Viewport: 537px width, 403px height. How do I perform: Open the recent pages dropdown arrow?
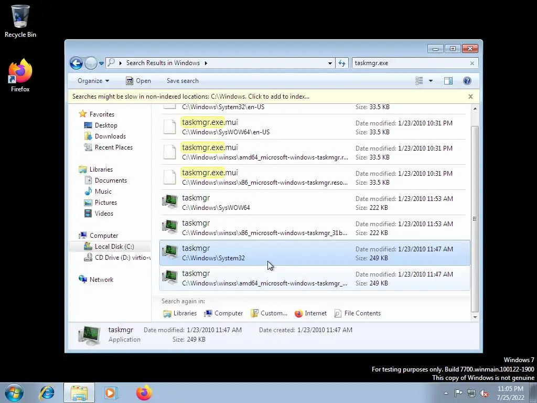[x=101, y=63]
